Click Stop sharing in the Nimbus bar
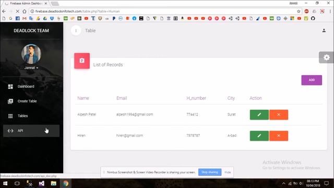Viewport: 334px width, 188px height. point(210,172)
